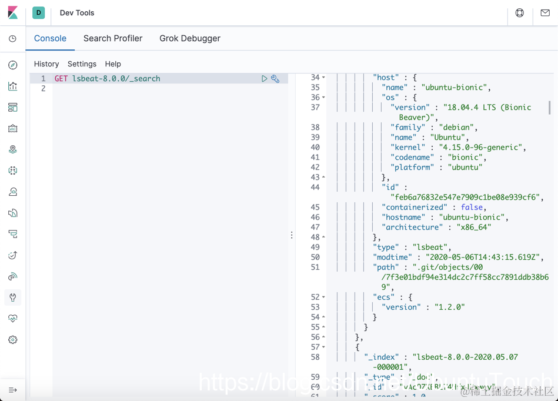Click the "lsbeat" type value

(x=430, y=248)
